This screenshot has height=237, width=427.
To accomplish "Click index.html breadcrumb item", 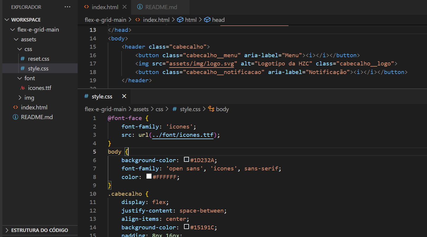I will tap(156, 20).
